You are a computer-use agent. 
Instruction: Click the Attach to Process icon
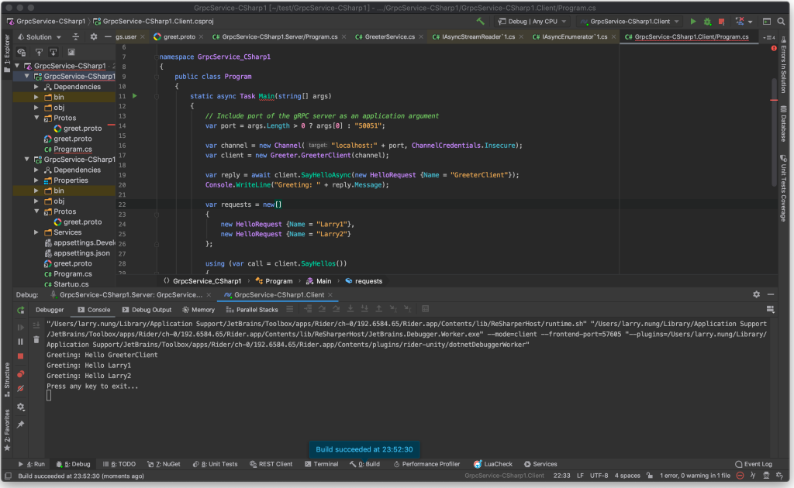[740, 21]
